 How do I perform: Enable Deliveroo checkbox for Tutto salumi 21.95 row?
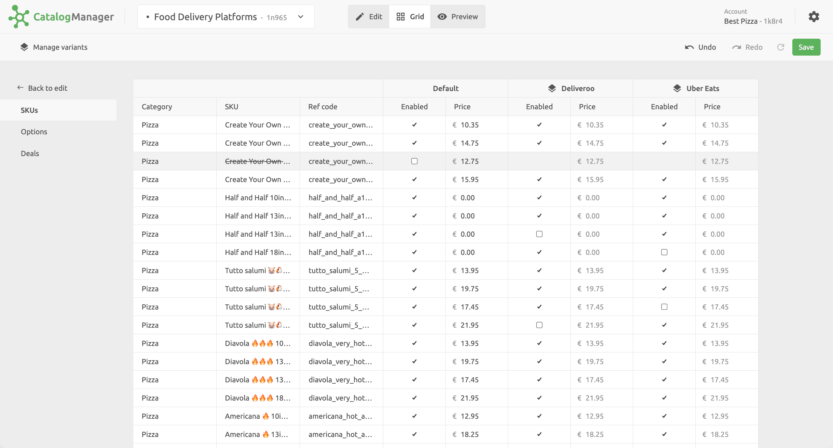pyautogui.click(x=539, y=325)
